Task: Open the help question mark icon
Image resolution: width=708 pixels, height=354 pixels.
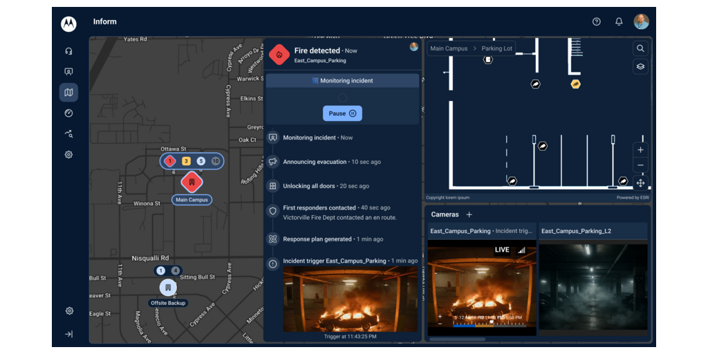Action: (597, 21)
